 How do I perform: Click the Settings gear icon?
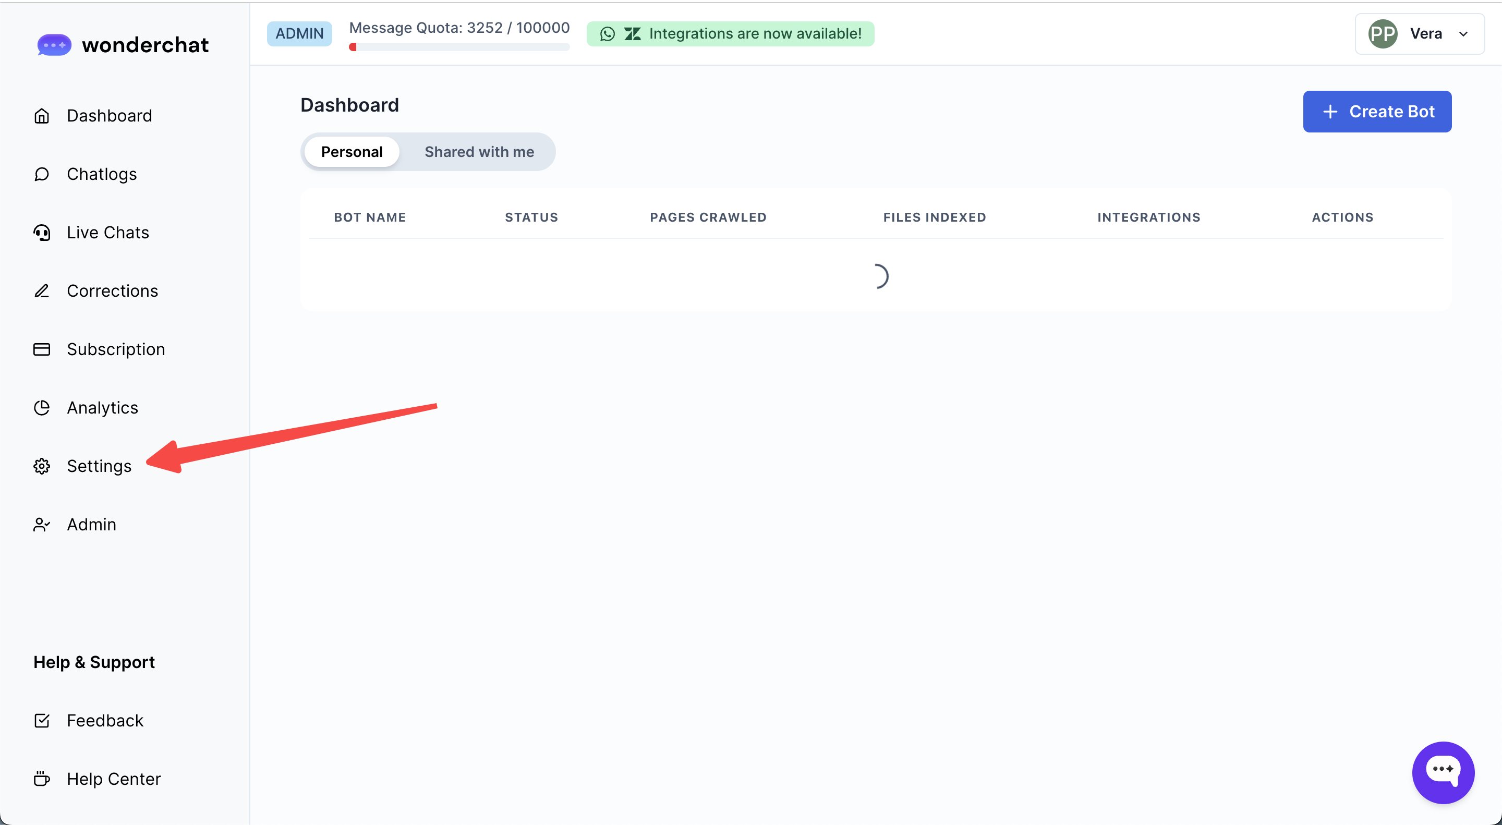(x=41, y=466)
